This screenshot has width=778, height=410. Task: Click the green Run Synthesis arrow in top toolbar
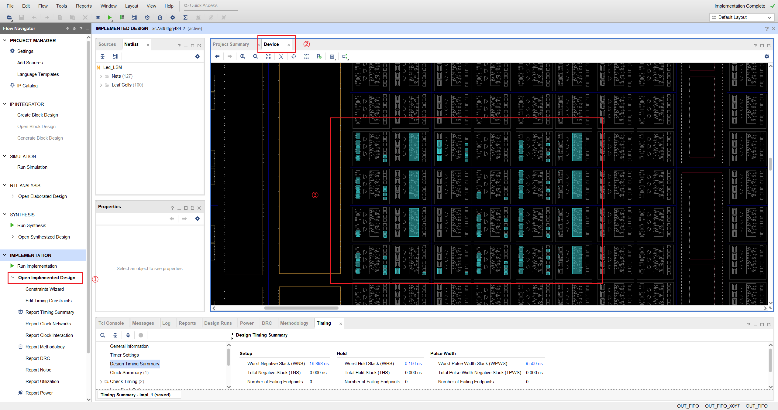pyautogui.click(x=109, y=18)
